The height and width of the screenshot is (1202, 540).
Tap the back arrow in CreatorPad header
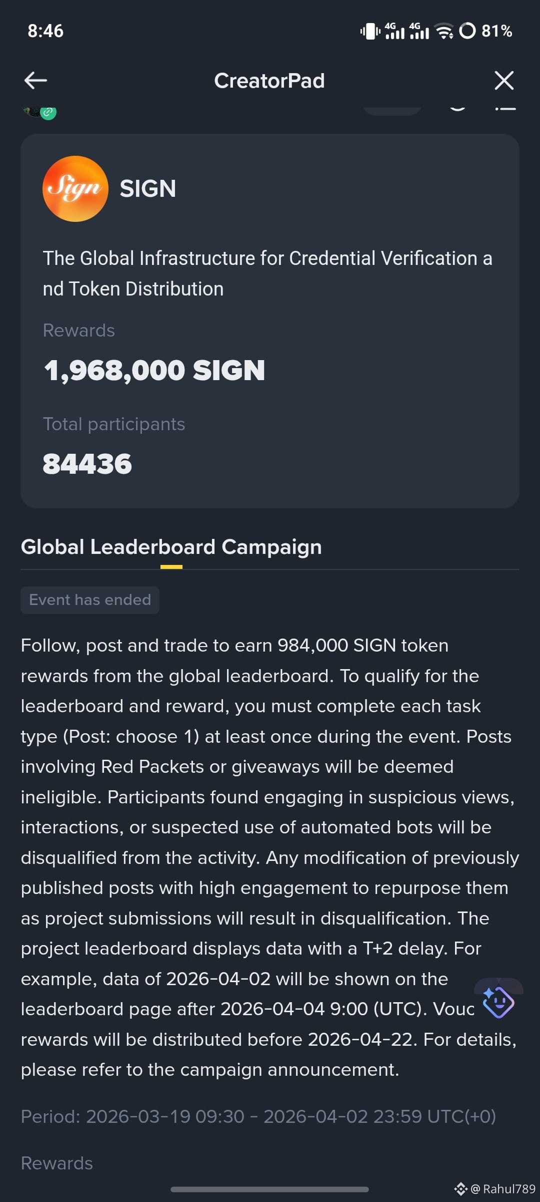[x=35, y=80]
